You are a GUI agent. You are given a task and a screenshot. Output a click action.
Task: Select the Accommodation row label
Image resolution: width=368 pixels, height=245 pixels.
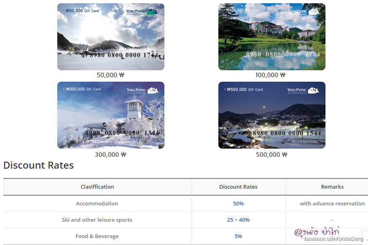(x=97, y=203)
